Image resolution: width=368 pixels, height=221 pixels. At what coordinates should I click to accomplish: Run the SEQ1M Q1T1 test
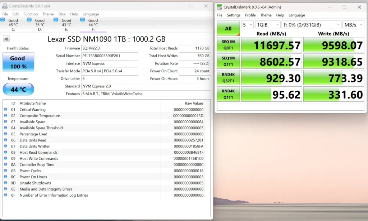228,61
